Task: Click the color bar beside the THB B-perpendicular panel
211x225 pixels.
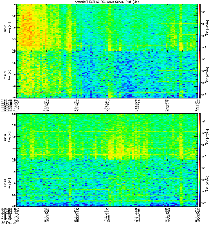Action: tap(200, 27)
